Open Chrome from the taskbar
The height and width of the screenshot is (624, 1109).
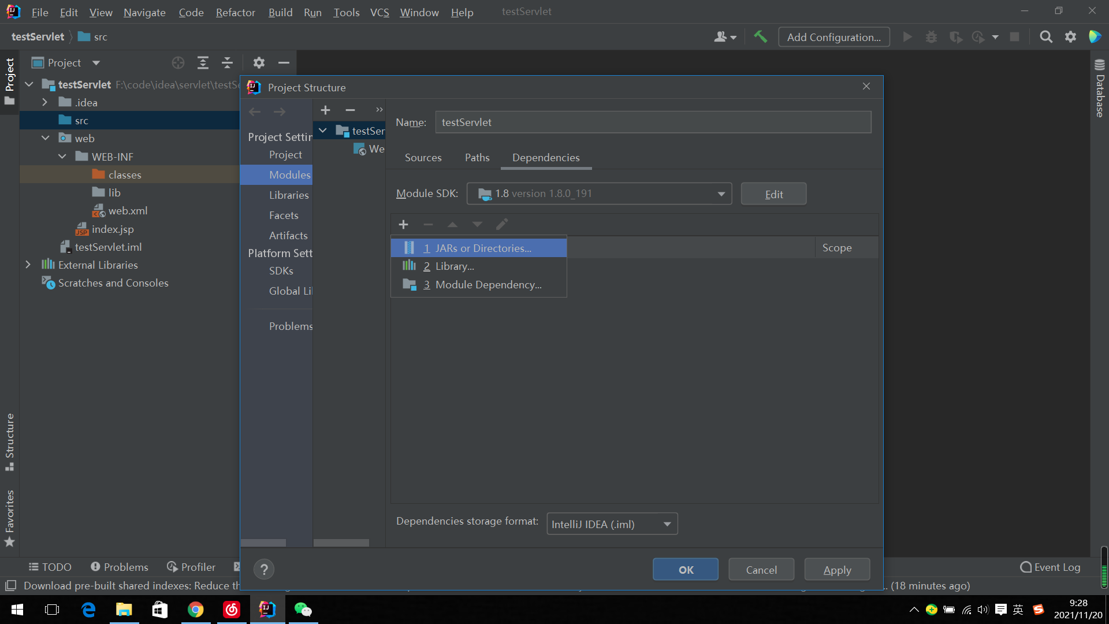pyautogui.click(x=196, y=610)
